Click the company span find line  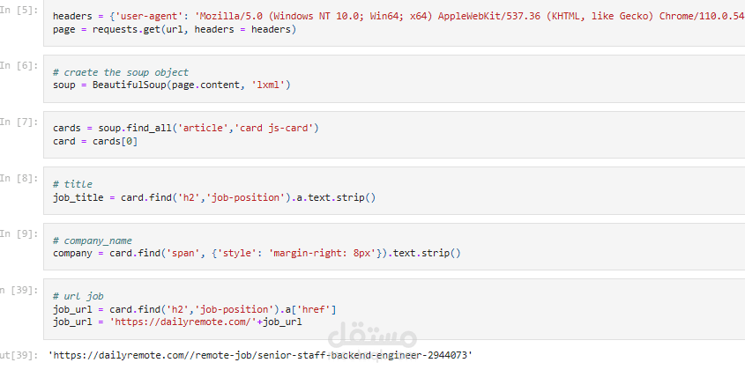(x=257, y=254)
